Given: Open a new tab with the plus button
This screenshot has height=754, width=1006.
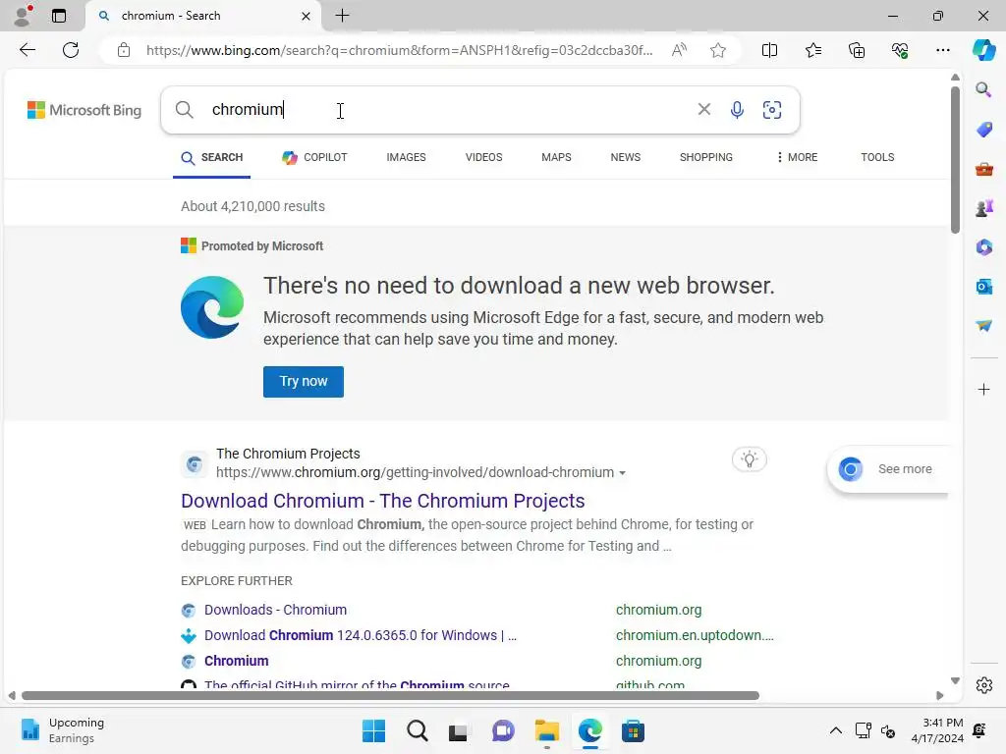Looking at the screenshot, I should 343,16.
